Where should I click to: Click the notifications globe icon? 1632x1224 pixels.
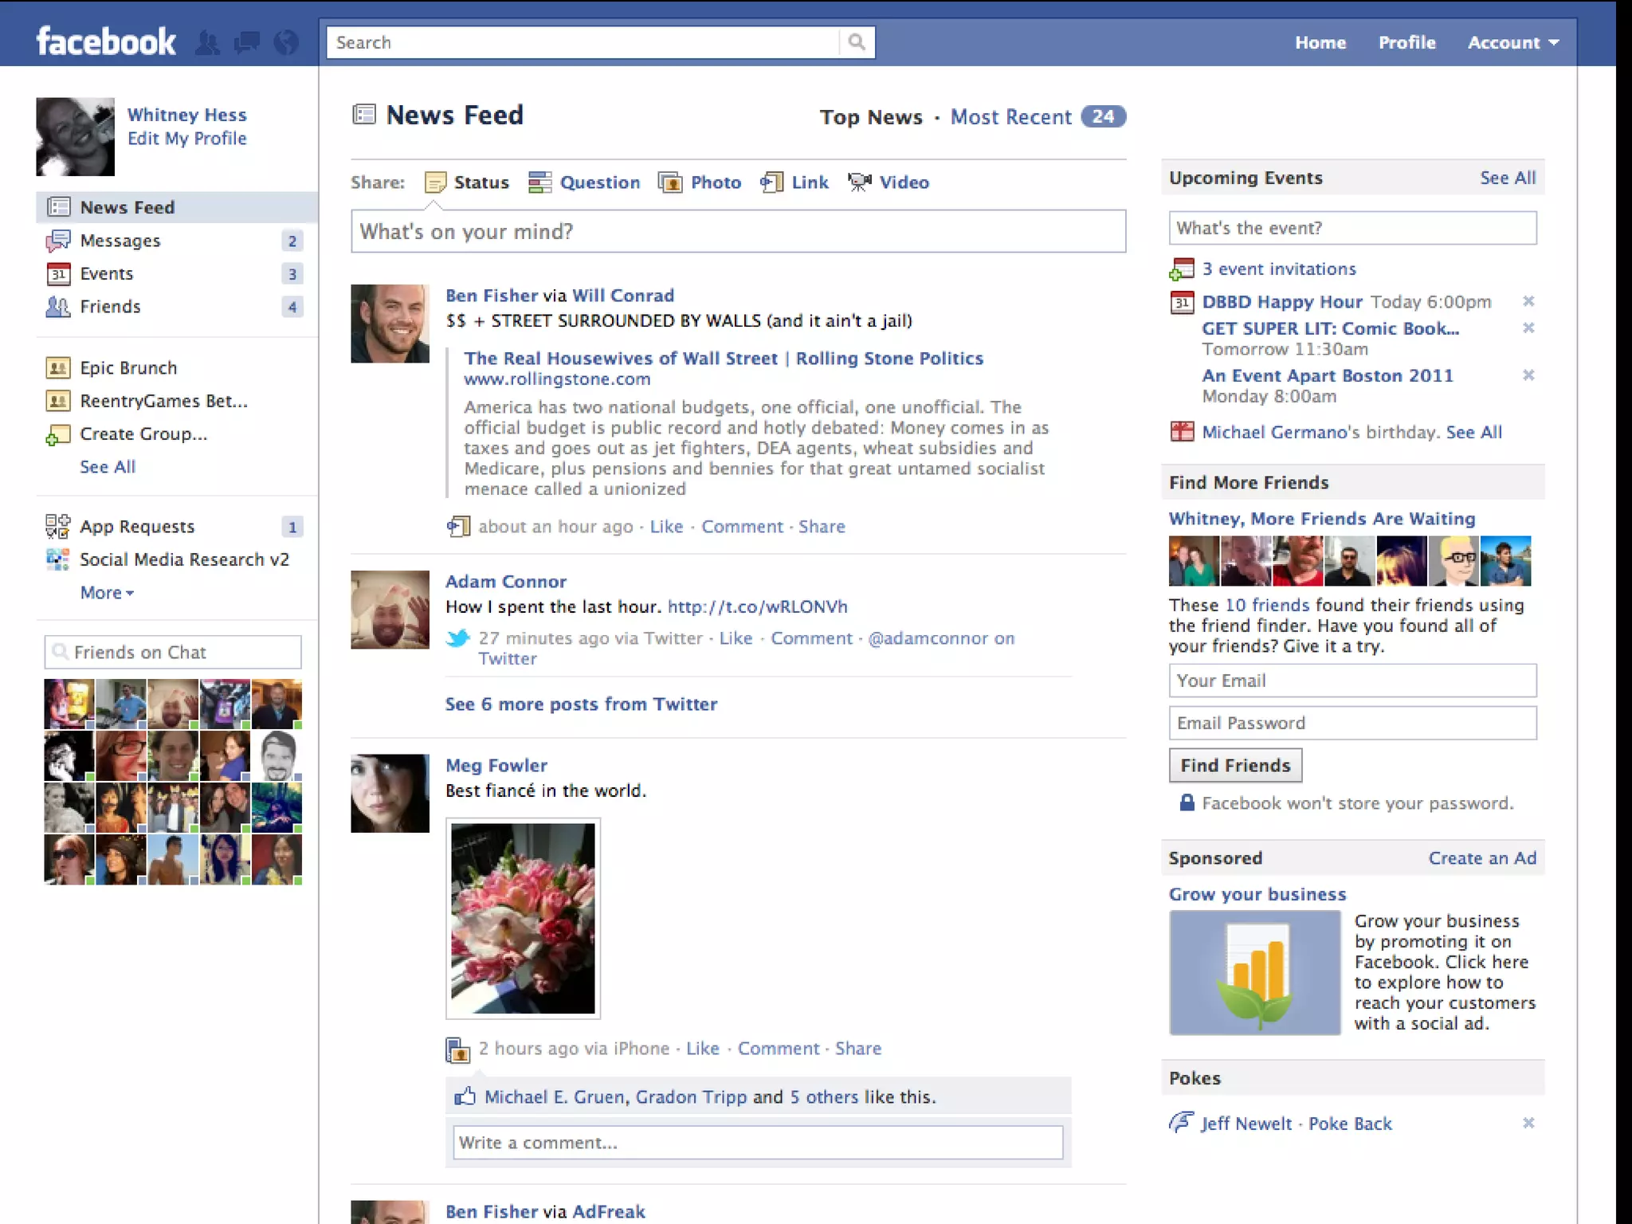point(286,42)
